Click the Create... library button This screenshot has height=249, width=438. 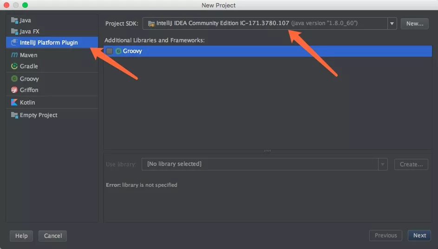click(x=411, y=164)
